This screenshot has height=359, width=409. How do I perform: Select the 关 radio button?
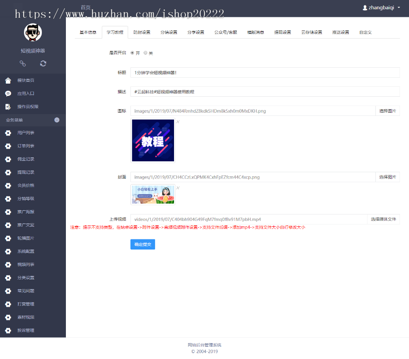pos(145,53)
